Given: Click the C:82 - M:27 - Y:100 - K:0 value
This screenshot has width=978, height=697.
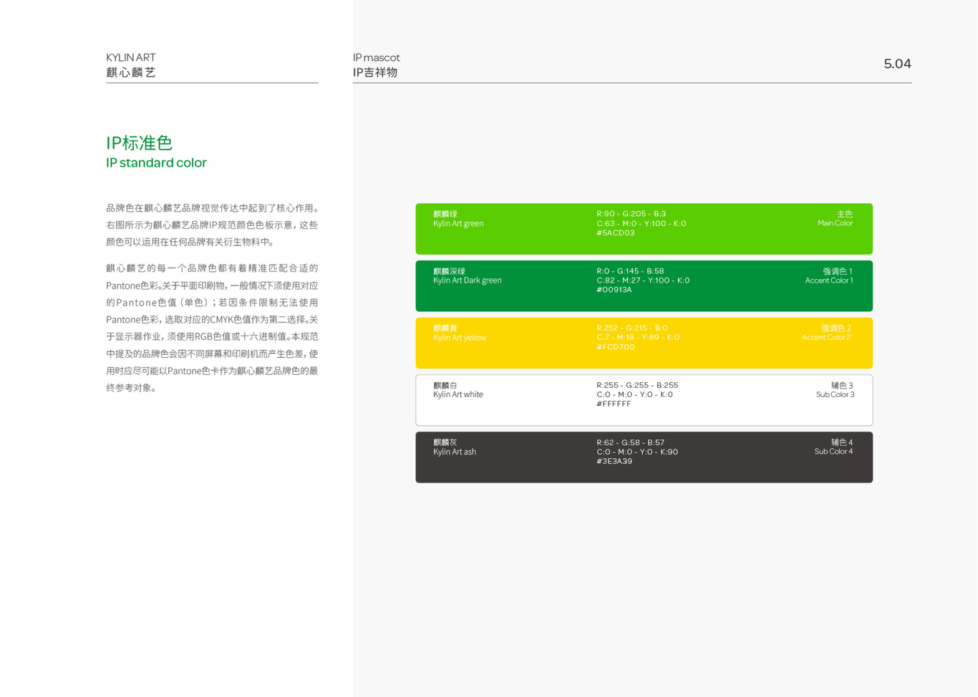Looking at the screenshot, I should point(643,281).
